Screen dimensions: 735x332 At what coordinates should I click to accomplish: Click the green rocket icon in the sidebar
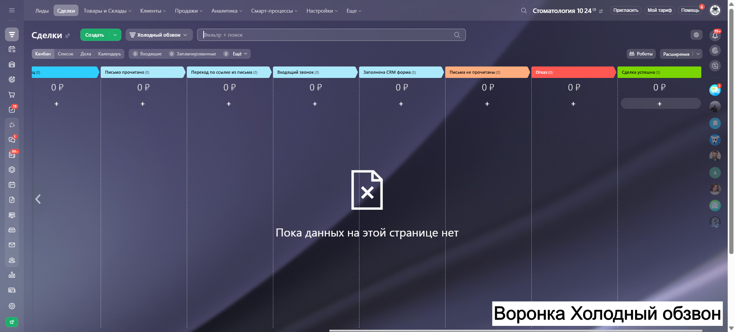[x=12, y=322]
